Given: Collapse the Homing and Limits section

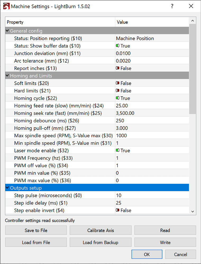Looking at the screenshot, I should coord(7,76).
